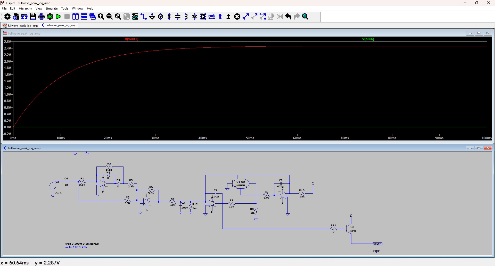Tile windows vertically using the toolbar icon
Viewport: 495px width, 266px height.
pyautogui.click(x=76, y=17)
